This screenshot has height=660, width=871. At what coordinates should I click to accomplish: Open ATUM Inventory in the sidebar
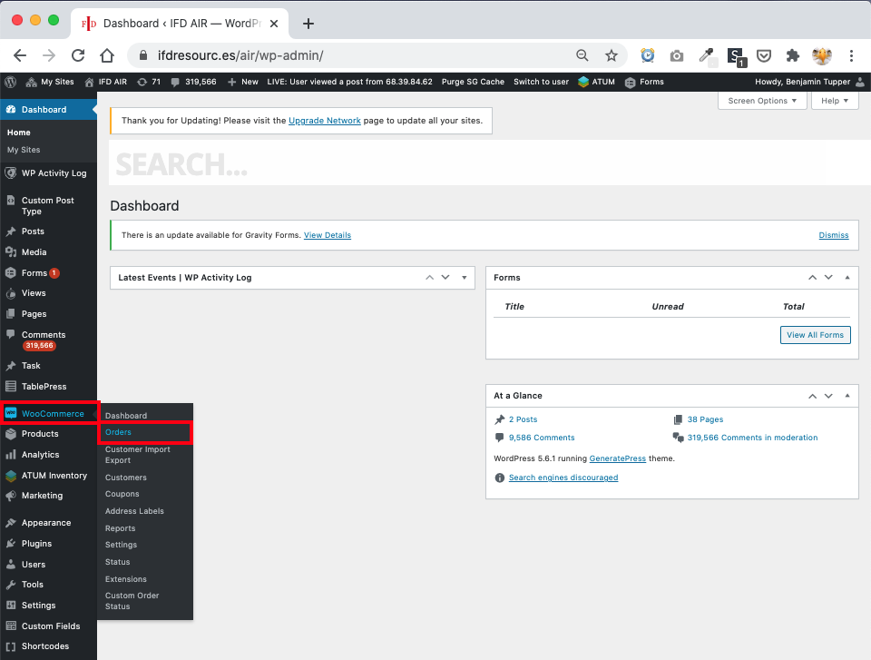(x=48, y=476)
